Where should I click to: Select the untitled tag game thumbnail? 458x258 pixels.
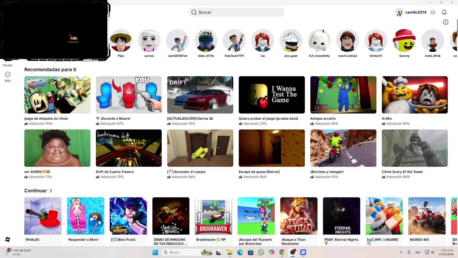57,95
